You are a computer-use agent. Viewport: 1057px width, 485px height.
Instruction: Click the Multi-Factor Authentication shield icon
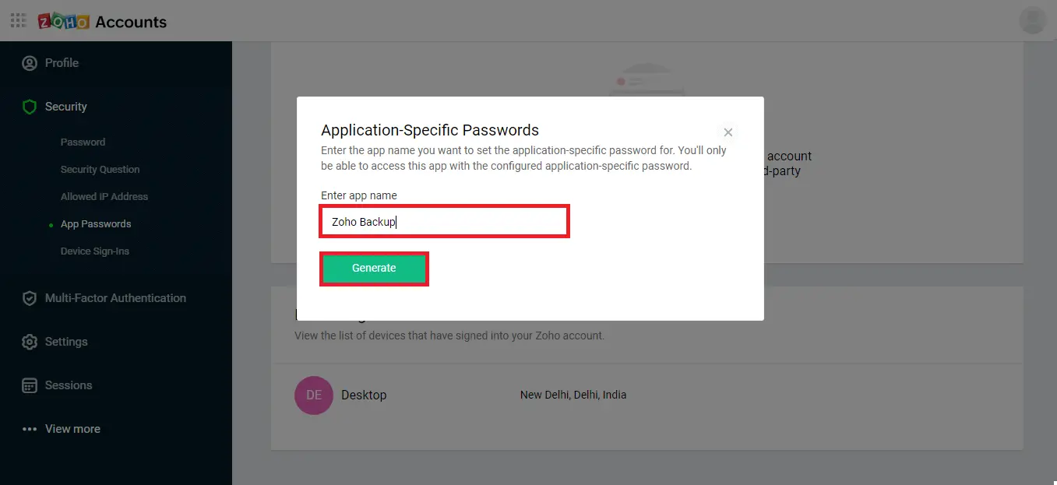pos(30,298)
